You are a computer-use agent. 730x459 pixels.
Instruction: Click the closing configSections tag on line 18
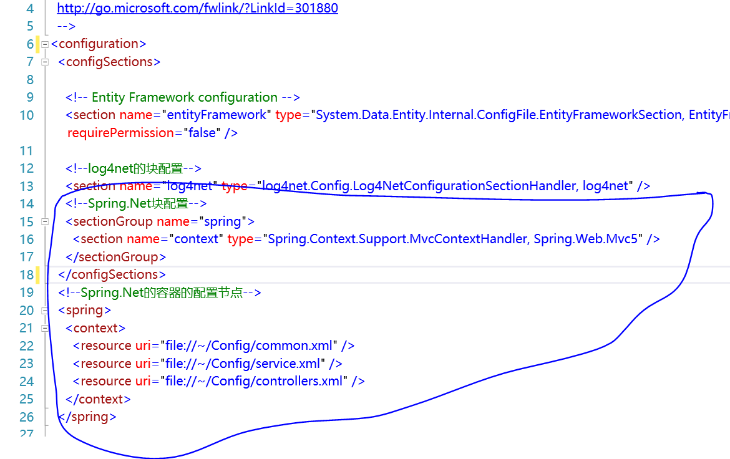[112, 274]
